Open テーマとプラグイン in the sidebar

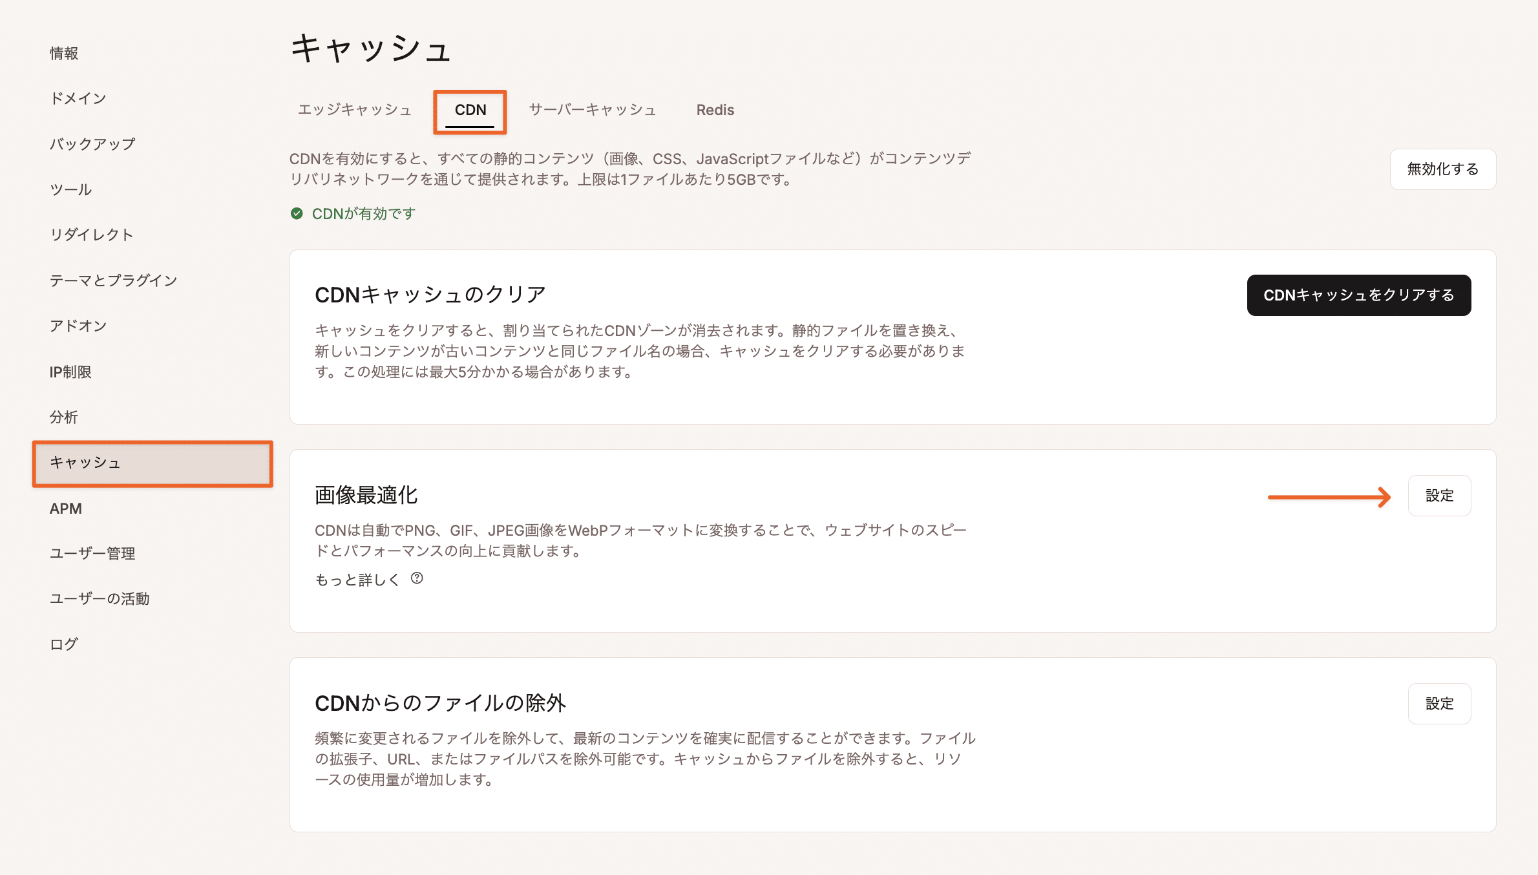pos(113,280)
